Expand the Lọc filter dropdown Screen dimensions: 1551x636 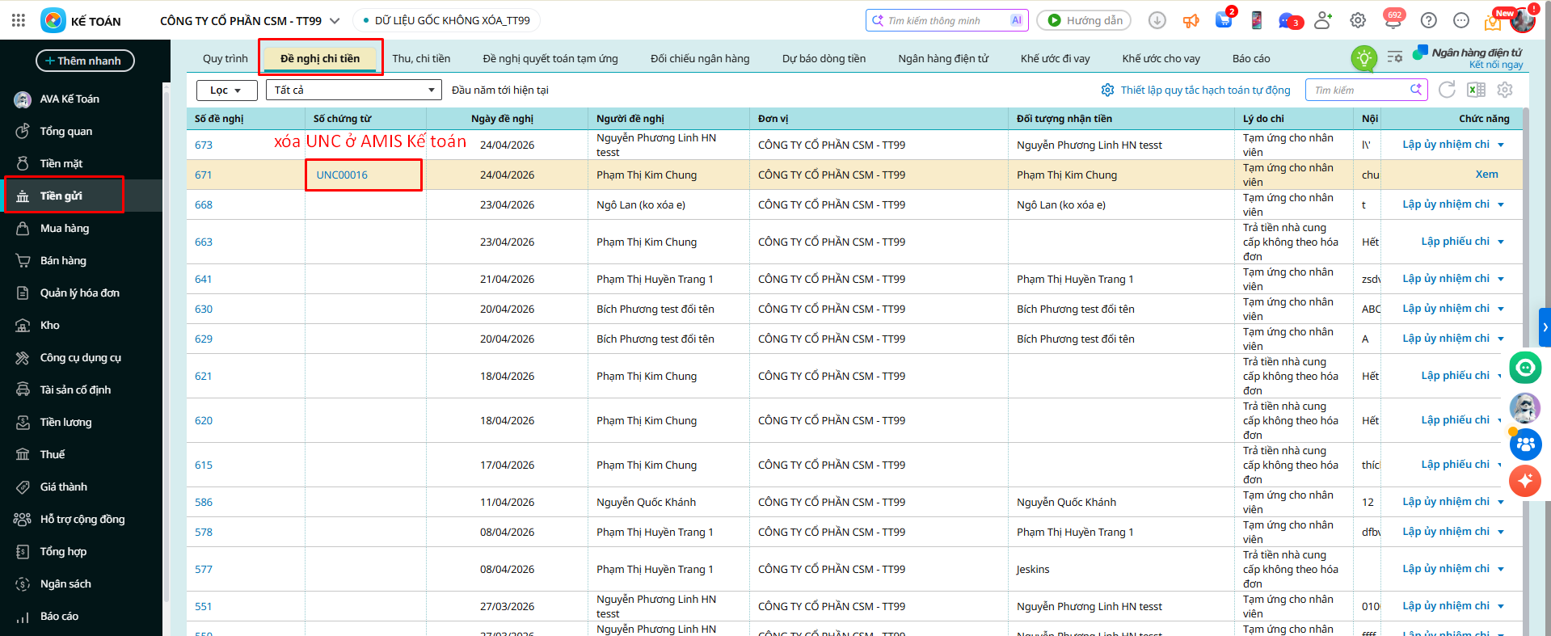tap(226, 90)
